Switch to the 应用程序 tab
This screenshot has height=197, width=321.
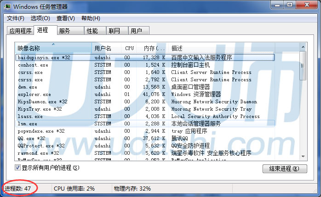click(21, 31)
